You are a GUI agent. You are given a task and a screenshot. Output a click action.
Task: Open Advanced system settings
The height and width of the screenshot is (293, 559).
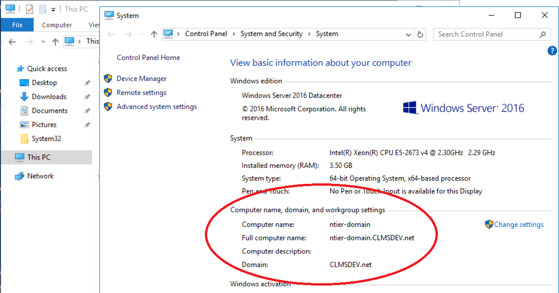point(157,106)
